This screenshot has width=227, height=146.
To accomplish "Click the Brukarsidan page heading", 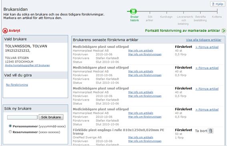I will [16, 10].
